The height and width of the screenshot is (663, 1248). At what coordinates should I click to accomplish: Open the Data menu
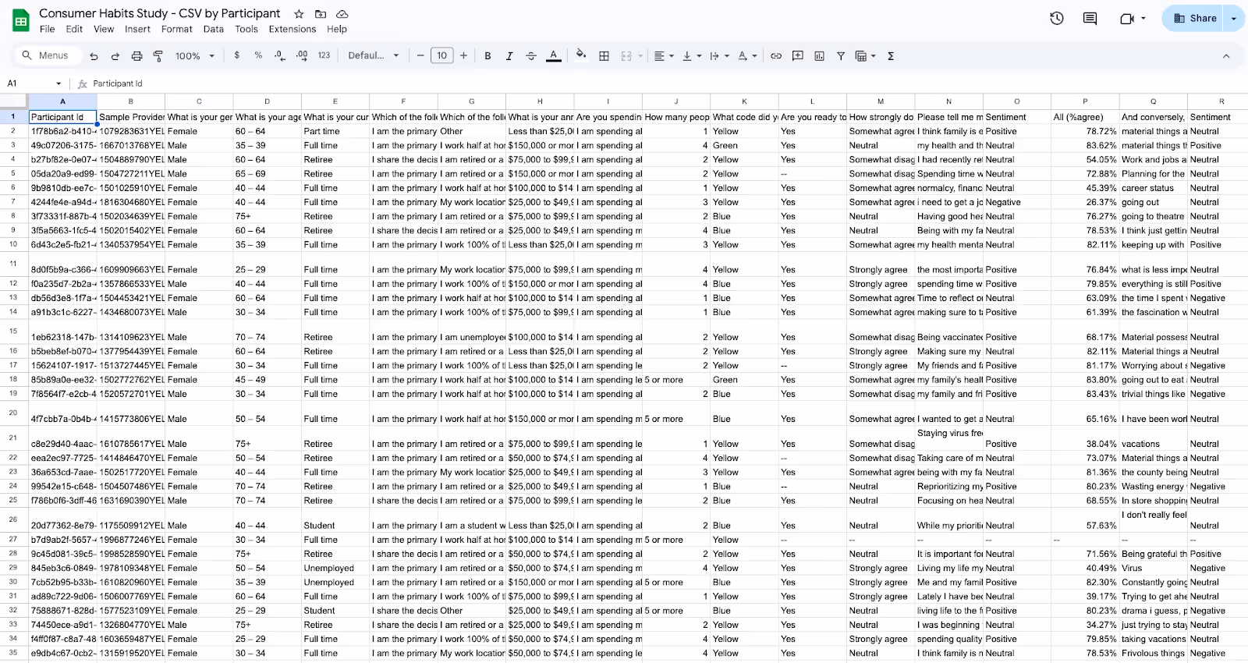pyautogui.click(x=214, y=29)
